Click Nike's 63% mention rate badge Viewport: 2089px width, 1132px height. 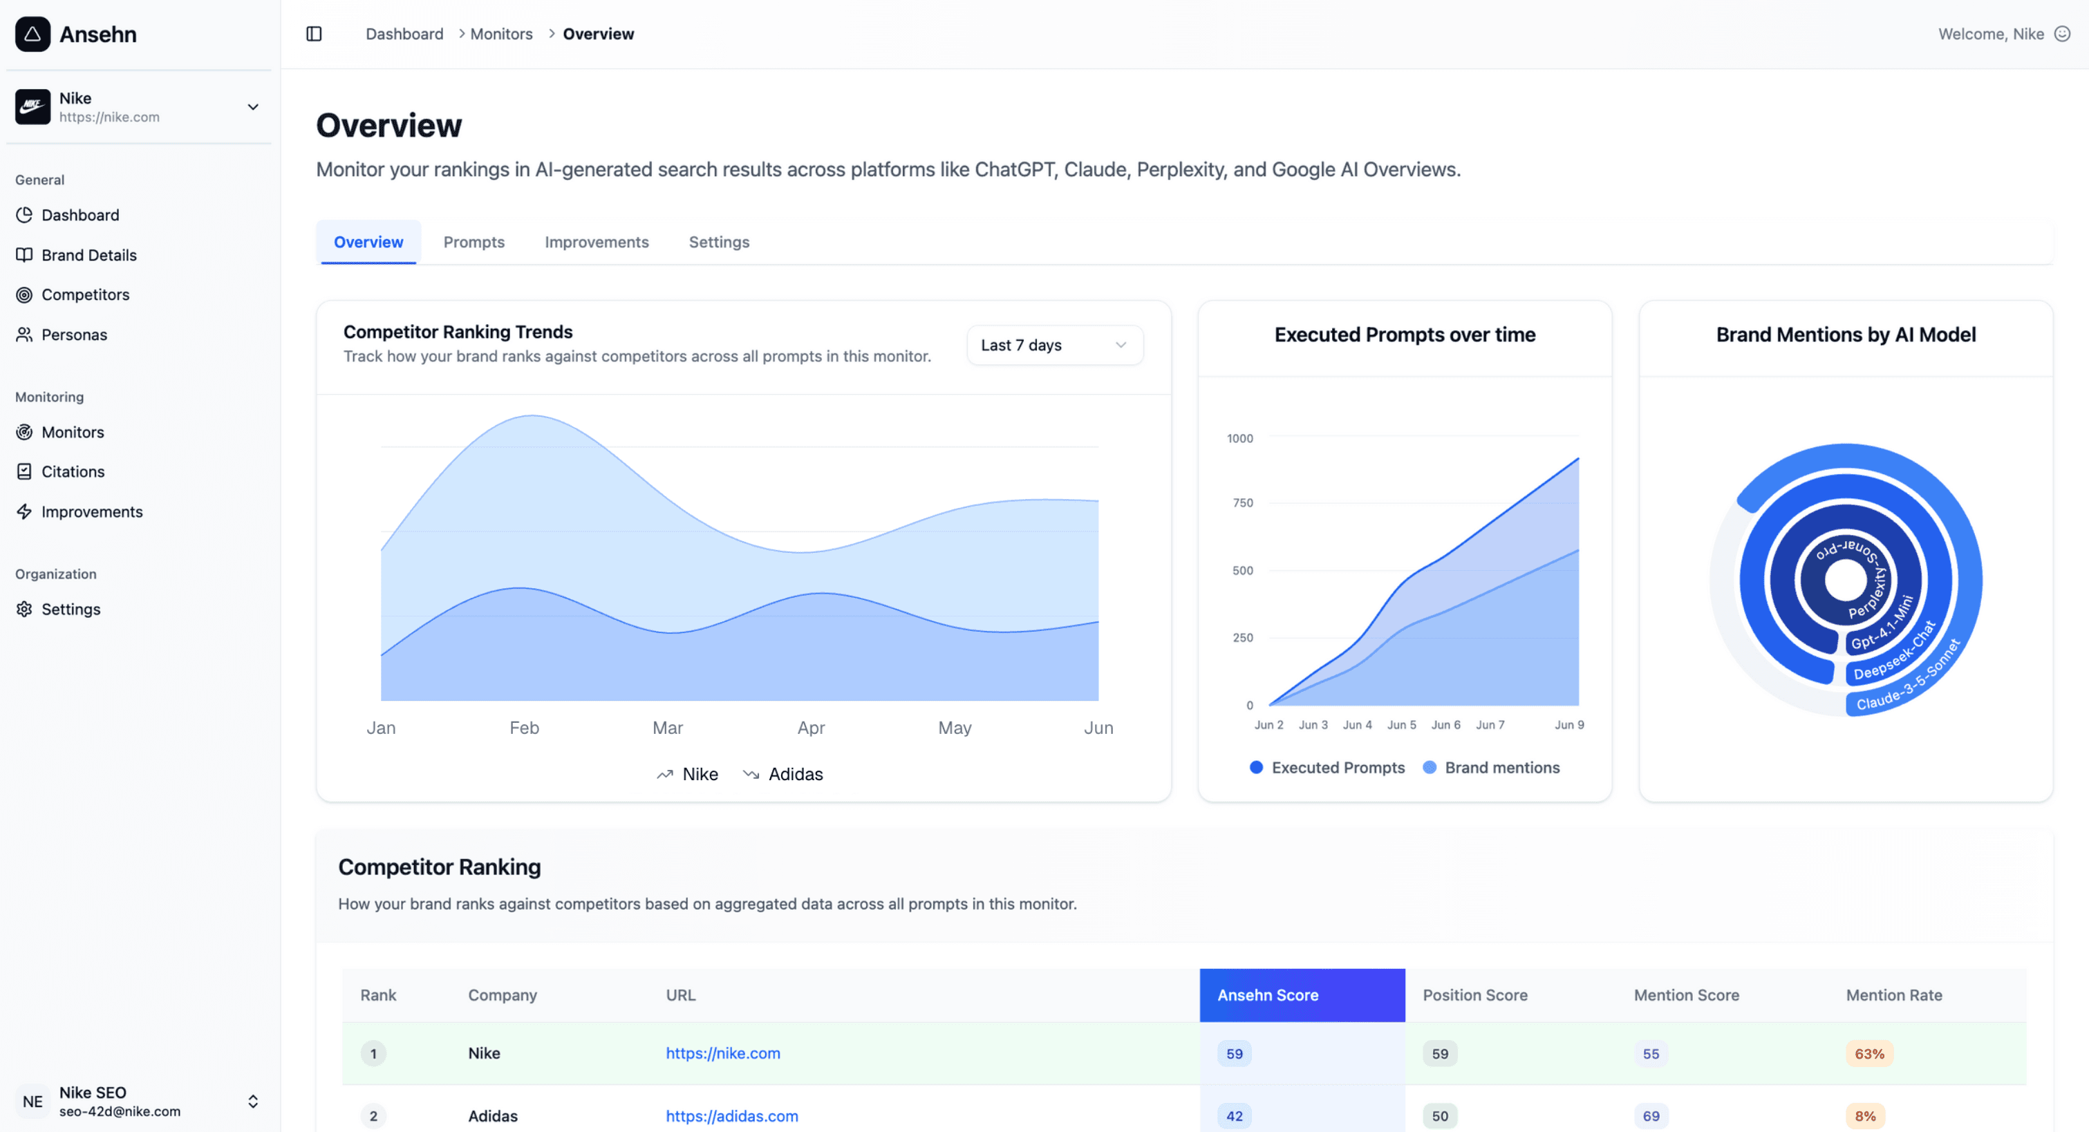(1869, 1053)
